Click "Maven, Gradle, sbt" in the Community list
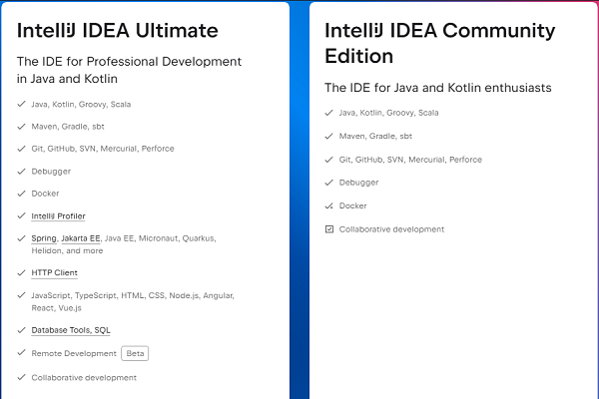This screenshot has width=599, height=399. tap(375, 136)
